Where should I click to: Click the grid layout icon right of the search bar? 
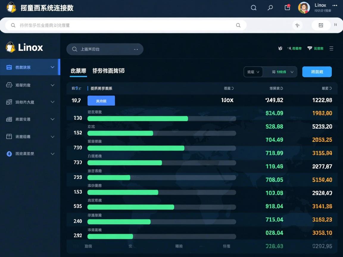coord(321,25)
